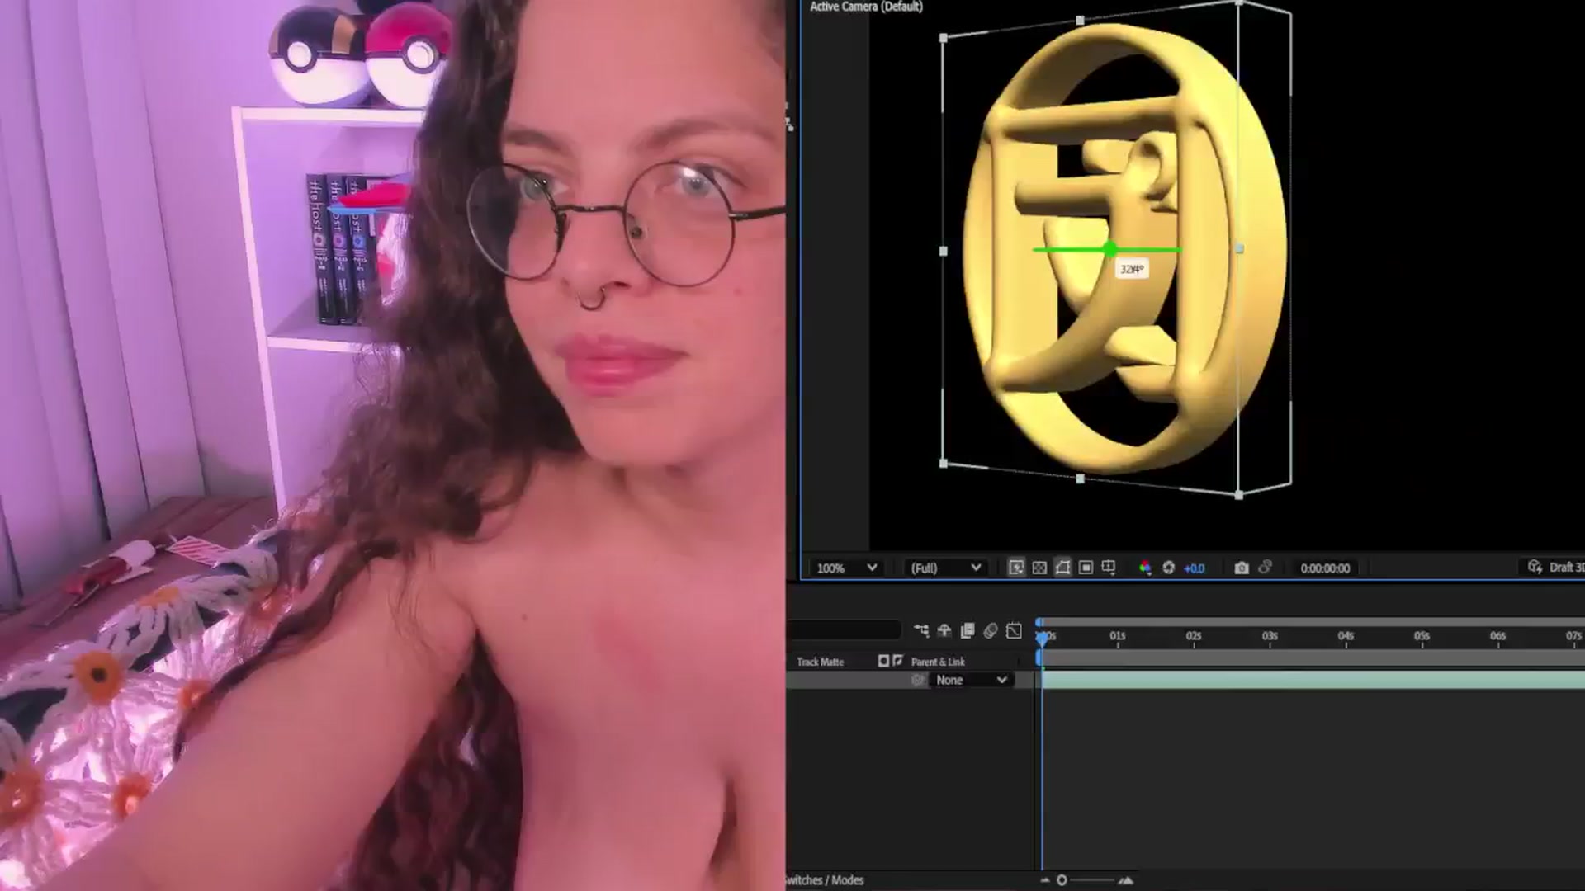Click the timeline zoom out mountain icon
Viewport: 1585px width, 891px height.
(1045, 880)
